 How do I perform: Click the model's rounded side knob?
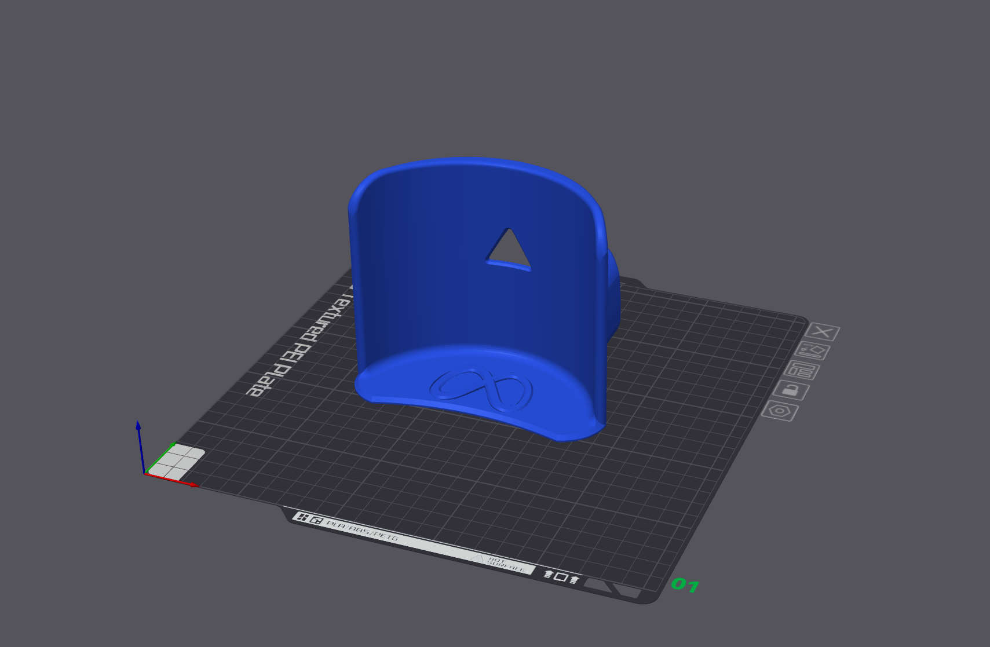(613, 295)
